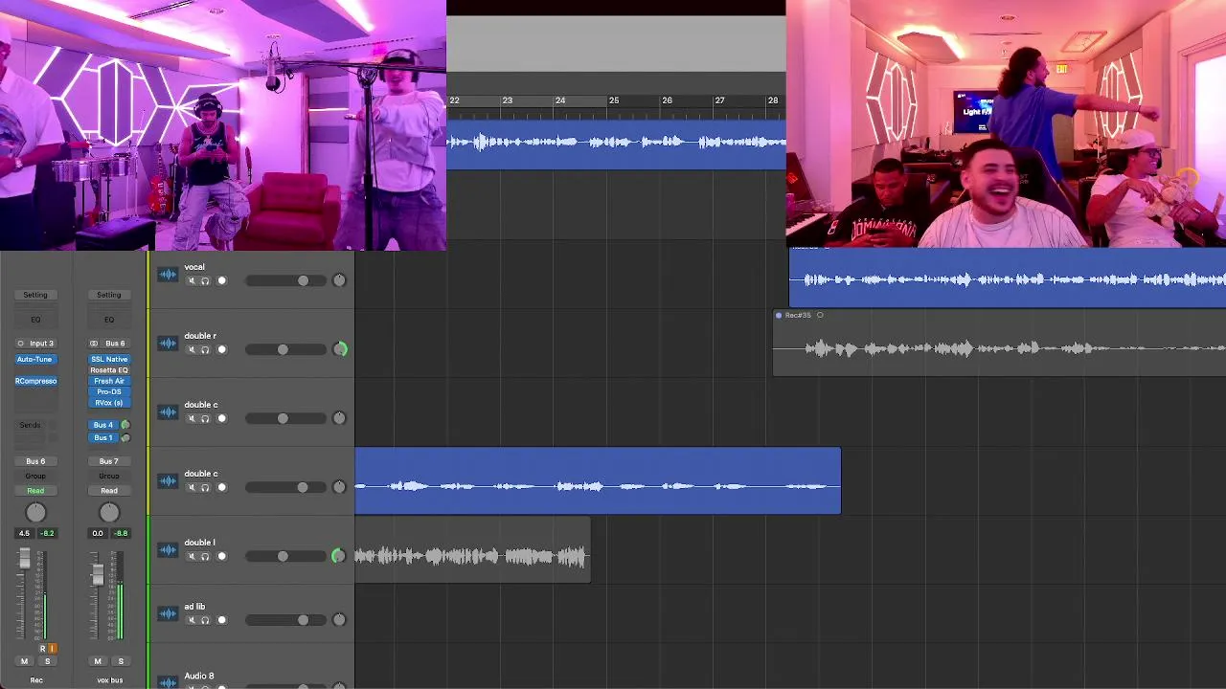Click the stereo format icon on vox bus input
The image size is (1226, 689).
tap(94, 344)
